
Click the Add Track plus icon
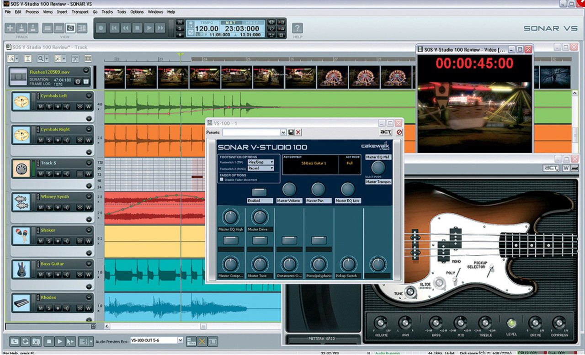coord(10,28)
